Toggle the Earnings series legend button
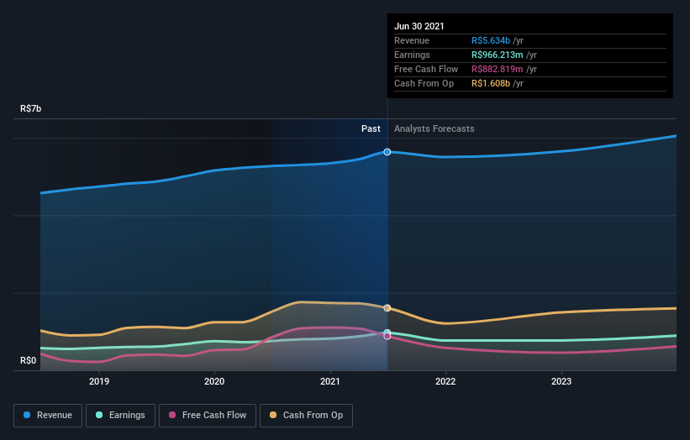 point(120,416)
